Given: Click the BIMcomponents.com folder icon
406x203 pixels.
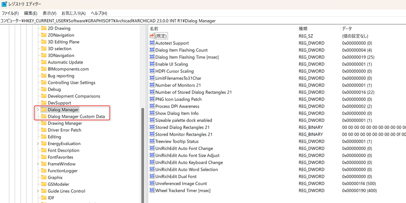Looking at the screenshot, I should coord(44,69).
